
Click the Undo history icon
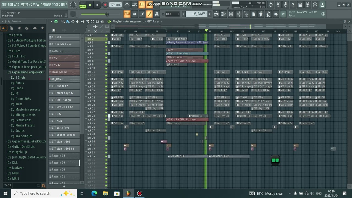[271, 5]
